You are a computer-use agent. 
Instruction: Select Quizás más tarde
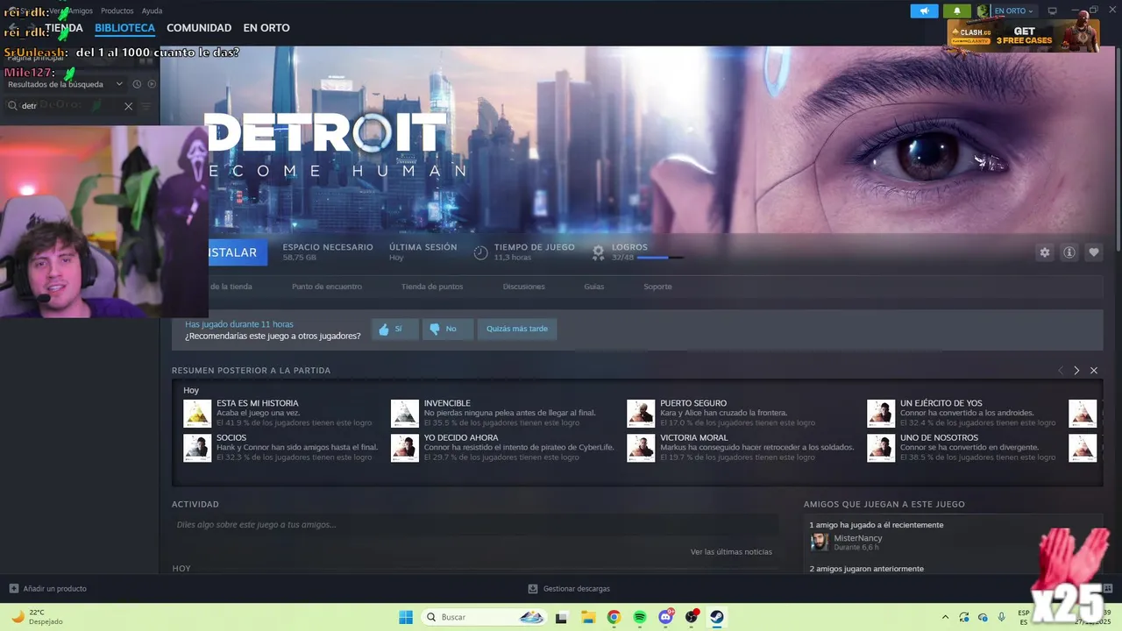tap(517, 330)
